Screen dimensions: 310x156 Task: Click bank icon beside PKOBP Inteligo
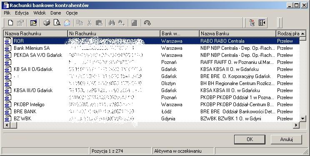pyautogui.click(x=8, y=105)
